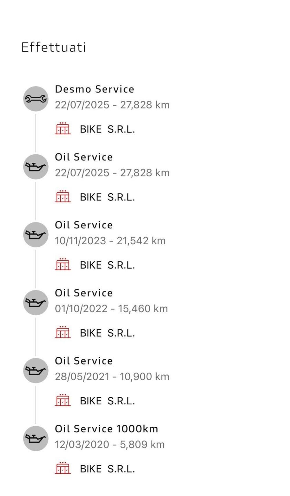Click the red dealer icon under Desmo Service
This screenshot has width=290, height=496.
click(x=63, y=128)
